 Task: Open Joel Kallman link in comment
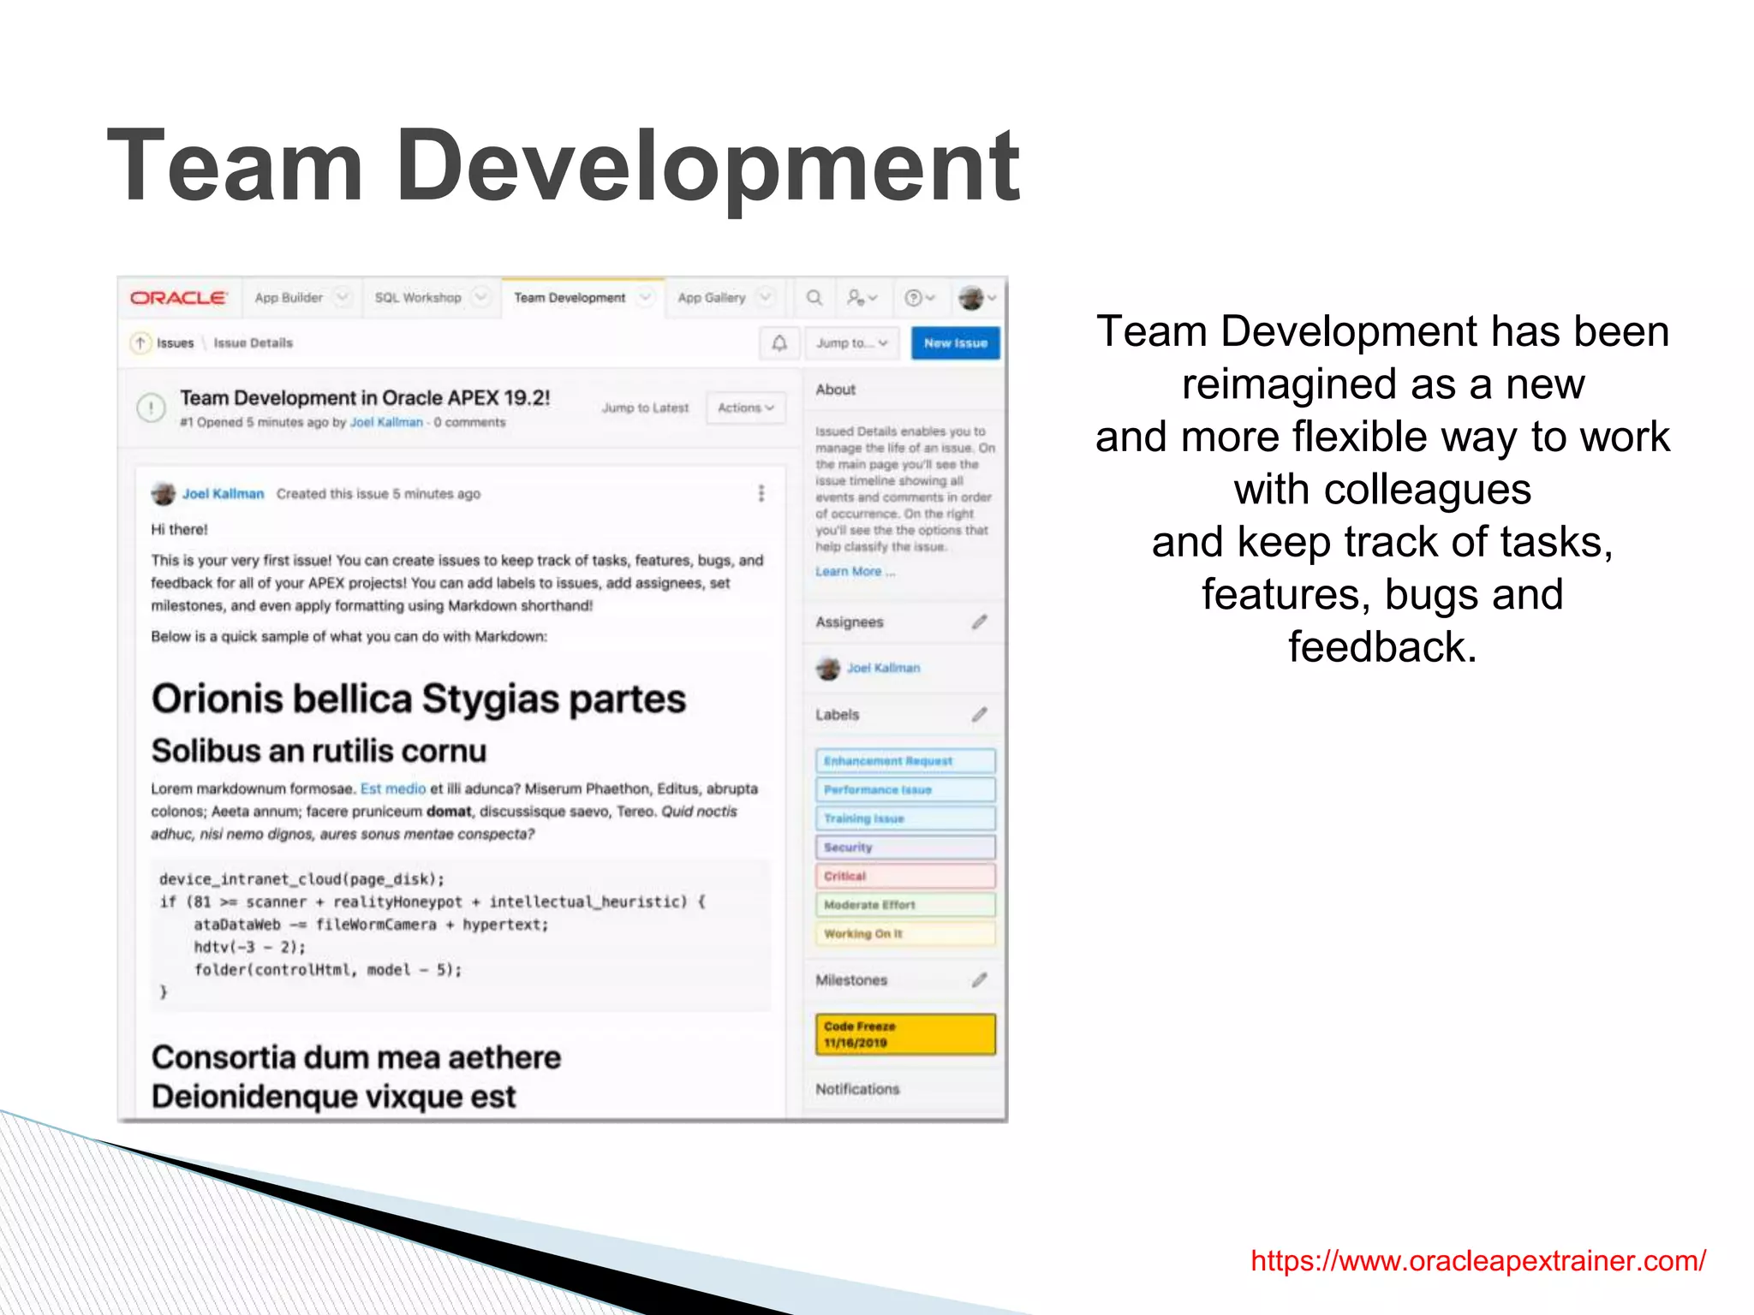click(223, 494)
